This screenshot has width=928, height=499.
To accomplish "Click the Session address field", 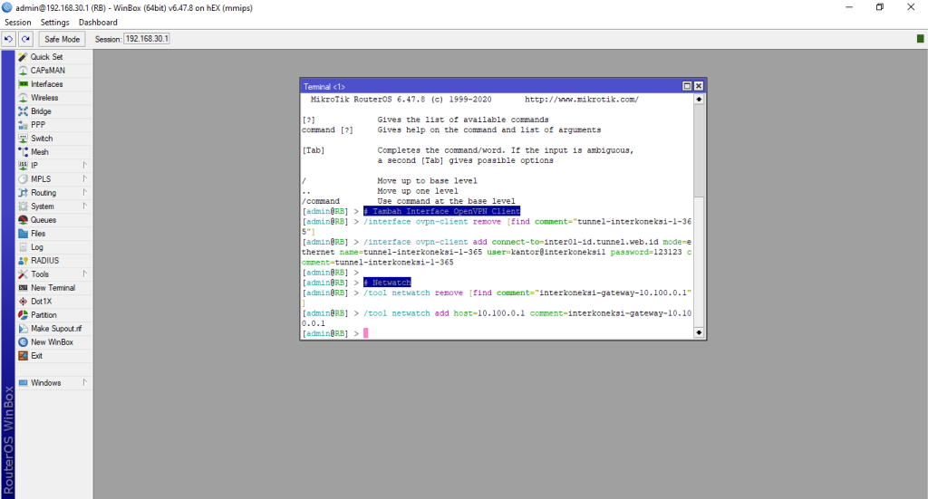I will [146, 39].
